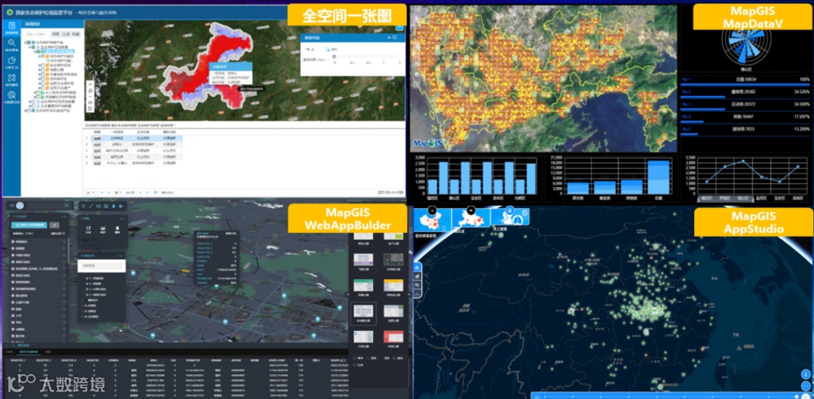This screenshot has width=814, height=399.
Task: Select the diagonal-line measure tool in dark toolbar
Action: (91, 206)
